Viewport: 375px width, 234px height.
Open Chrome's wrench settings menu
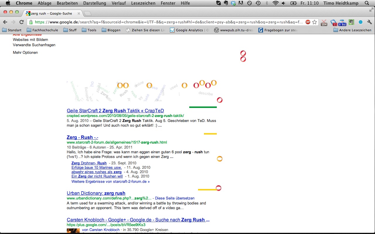click(369, 22)
